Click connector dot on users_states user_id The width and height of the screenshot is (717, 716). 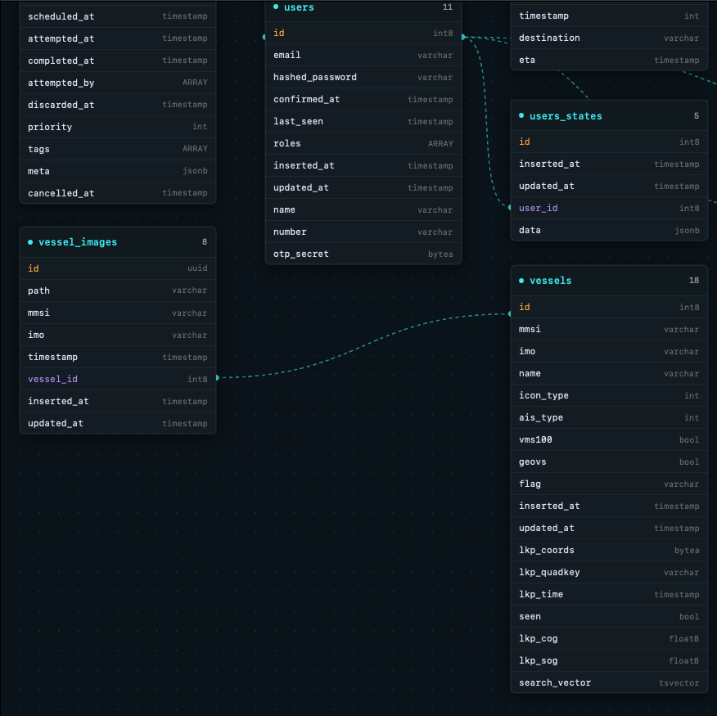click(510, 208)
